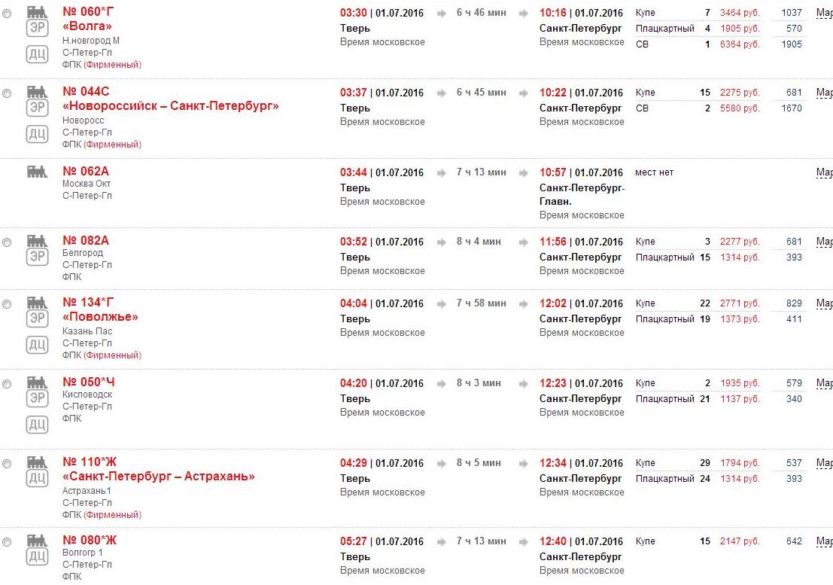This screenshot has height=585, width=833.
Task: Open the «Поволжье» train name link
Action: point(100,317)
